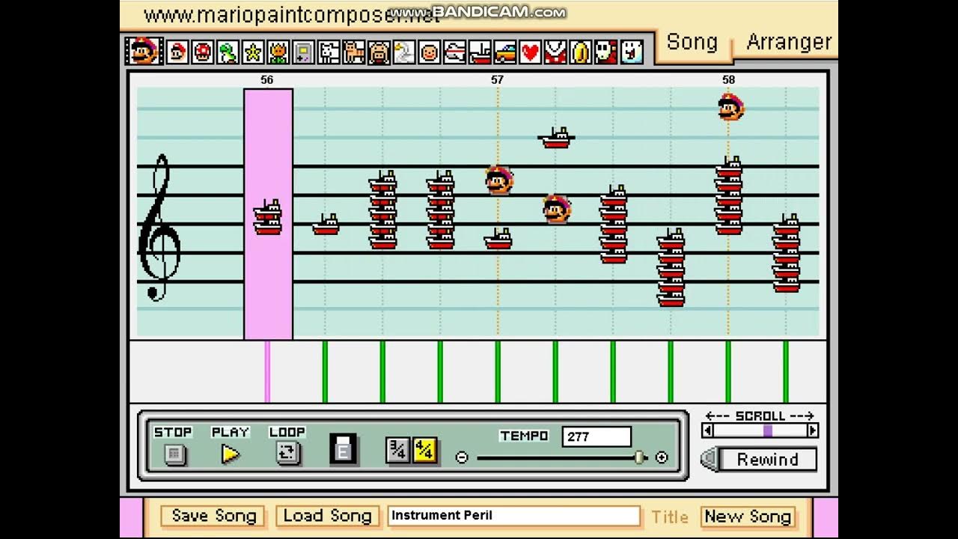The width and height of the screenshot is (958, 539).
Task: Open the Song tab
Action: 692,43
